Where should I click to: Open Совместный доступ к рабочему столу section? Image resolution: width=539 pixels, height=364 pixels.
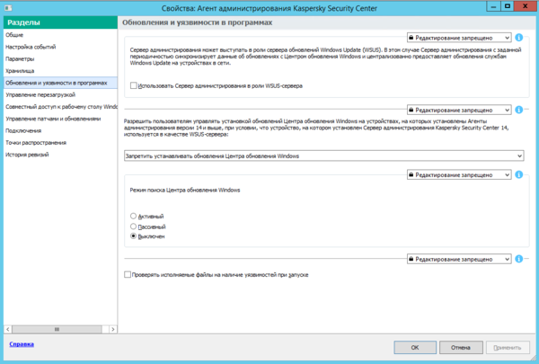pos(61,107)
